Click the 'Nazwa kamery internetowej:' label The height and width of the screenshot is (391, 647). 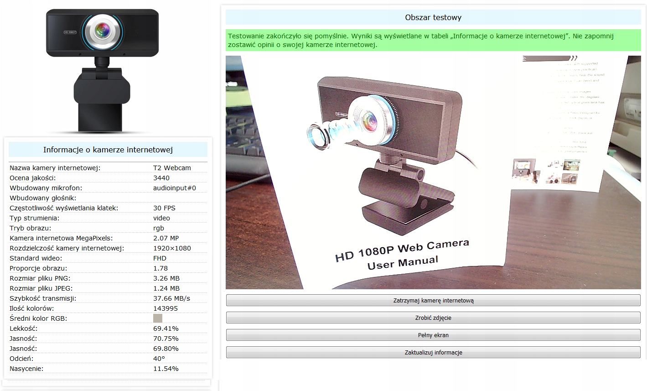[55, 168]
